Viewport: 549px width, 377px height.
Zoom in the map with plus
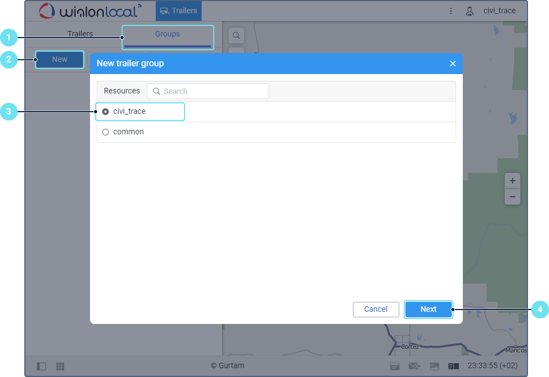click(x=512, y=181)
